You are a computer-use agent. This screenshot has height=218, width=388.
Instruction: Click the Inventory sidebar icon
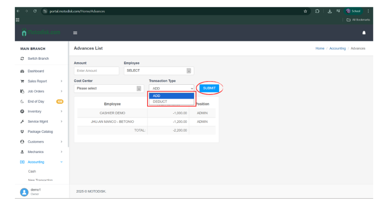(22, 111)
